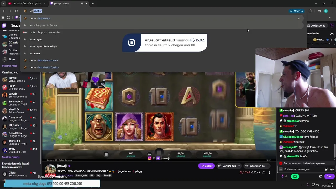
Task: Expand the bookmarks overflow chevron
Action: coord(329,18)
